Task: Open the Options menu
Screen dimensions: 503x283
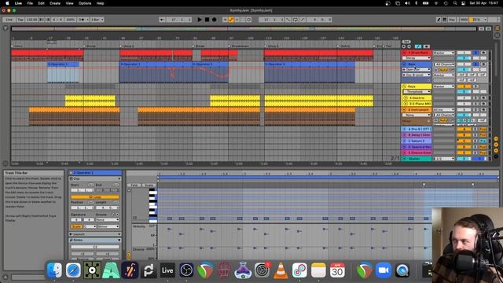Action: coord(85,3)
